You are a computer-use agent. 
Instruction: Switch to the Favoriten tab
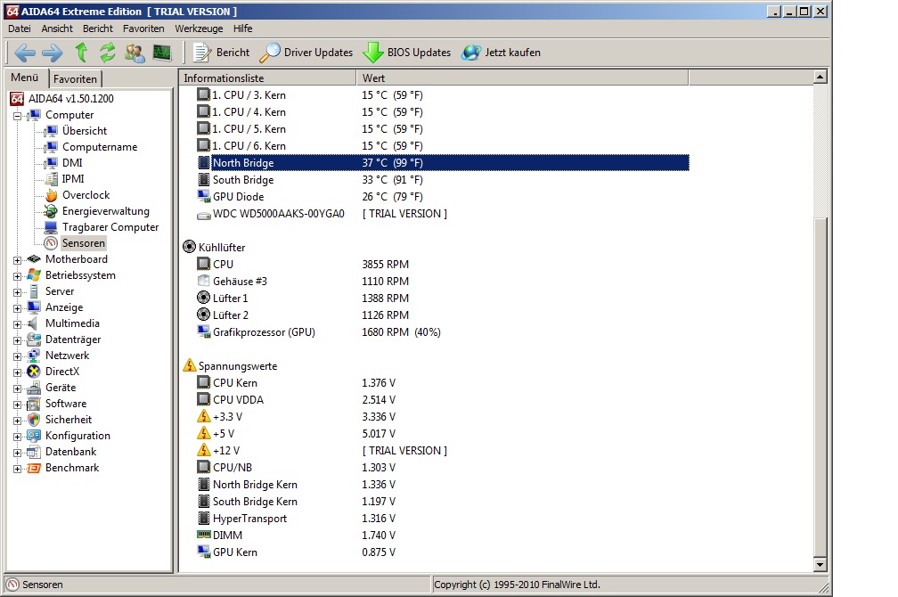(x=75, y=79)
